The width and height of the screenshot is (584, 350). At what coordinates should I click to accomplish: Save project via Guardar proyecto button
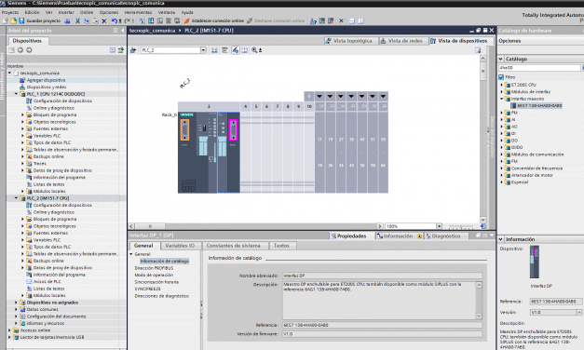[40, 20]
